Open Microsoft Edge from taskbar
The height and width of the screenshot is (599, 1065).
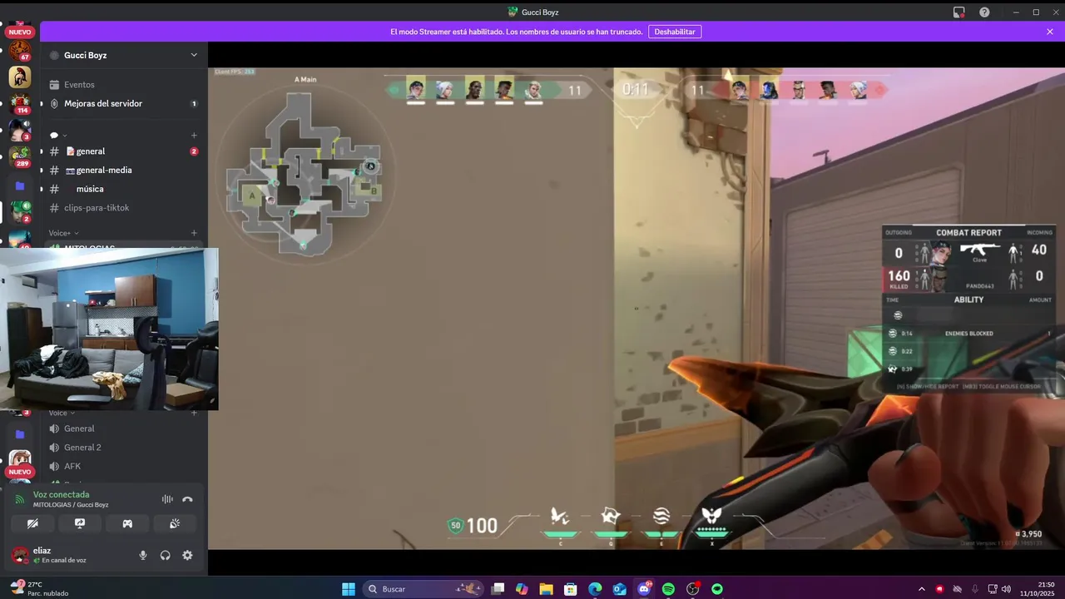[x=595, y=589]
